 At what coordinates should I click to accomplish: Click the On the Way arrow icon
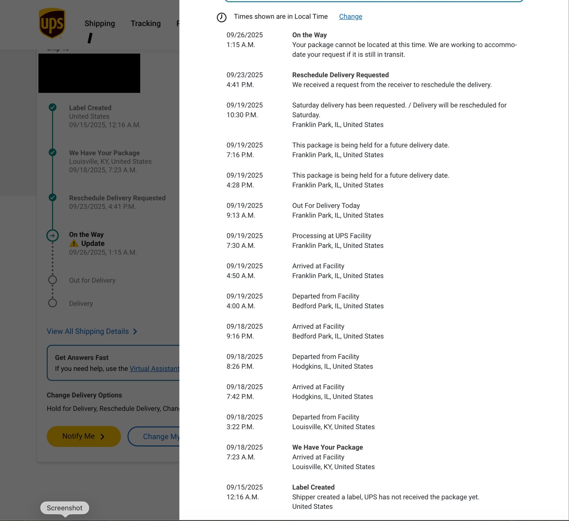click(52, 236)
